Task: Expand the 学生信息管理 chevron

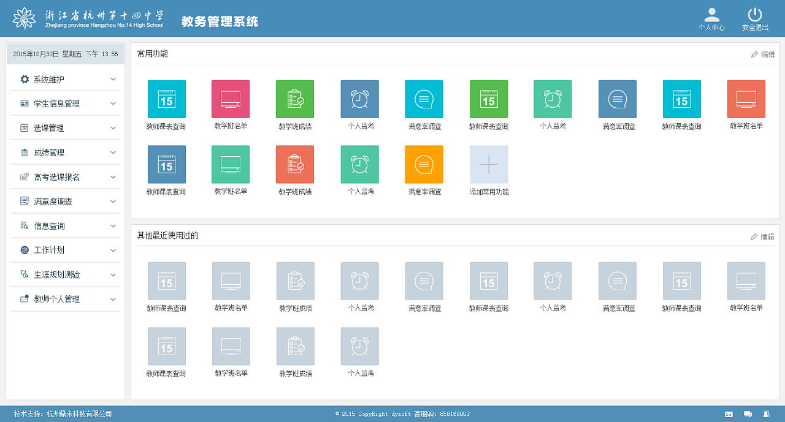Action: click(113, 104)
